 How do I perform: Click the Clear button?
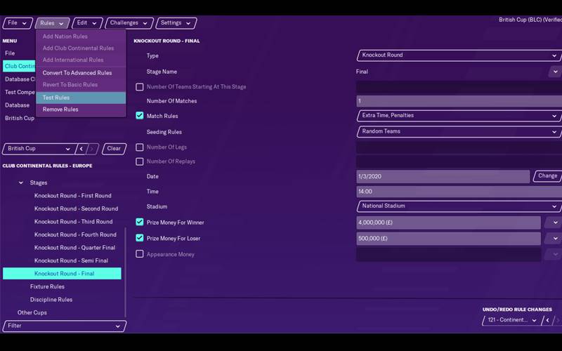(x=114, y=149)
